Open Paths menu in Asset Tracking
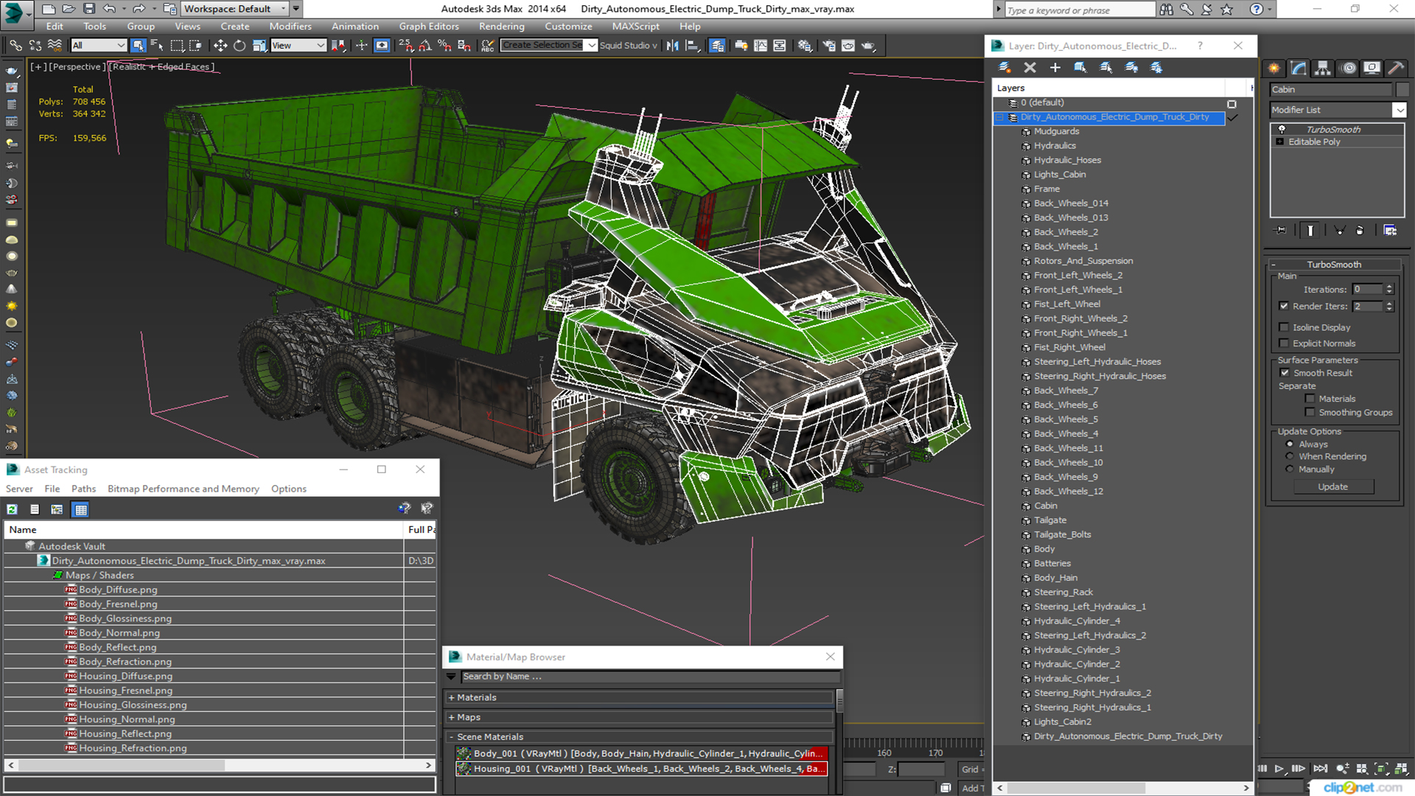The height and width of the screenshot is (796, 1415). click(83, 489)
